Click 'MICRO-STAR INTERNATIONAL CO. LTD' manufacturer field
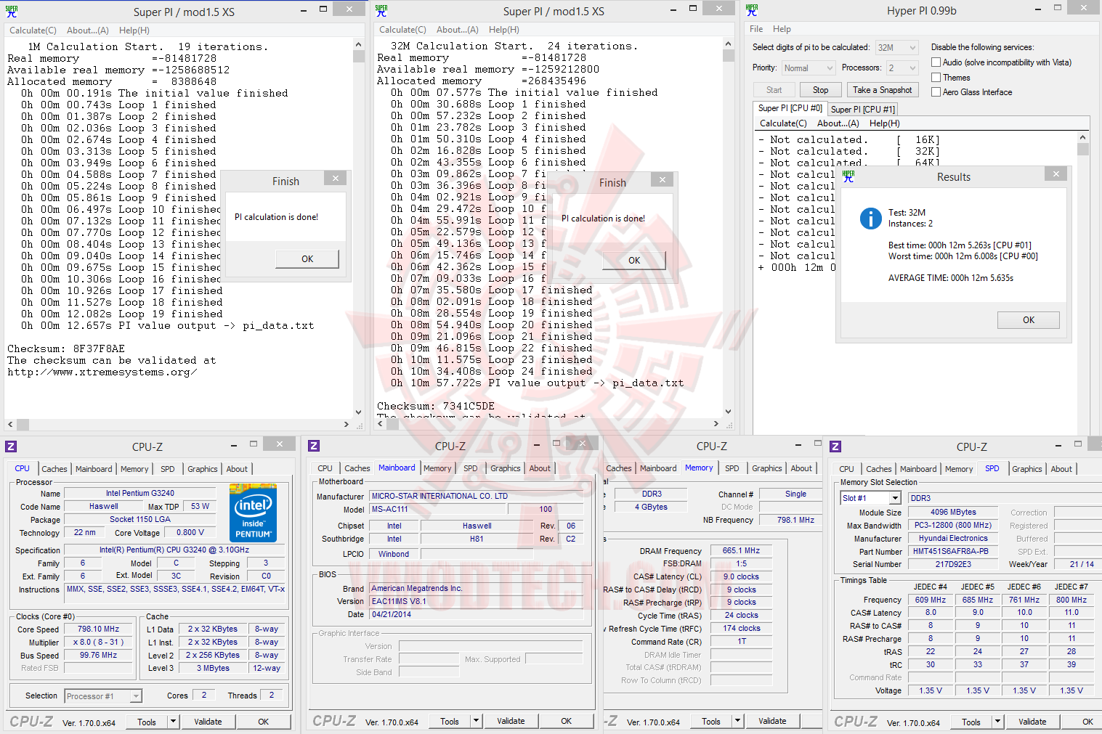Viewport: 1102px width, 734px height. pyautogui.click(x=477, y=496)
